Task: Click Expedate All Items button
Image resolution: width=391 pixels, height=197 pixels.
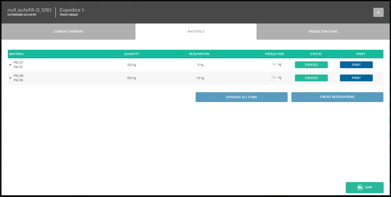Action: pyautogui.click(x=241, y=97)
